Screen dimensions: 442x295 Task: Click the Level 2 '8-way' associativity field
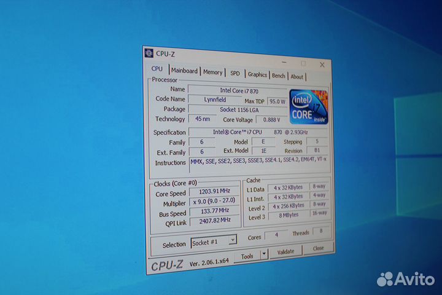click(320, 204)
